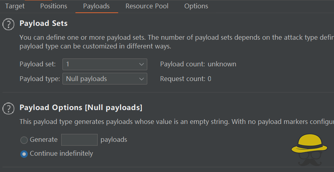Switch to the Target tab
Viewport: 334px width, 172px height.
(x=15, y=6)
